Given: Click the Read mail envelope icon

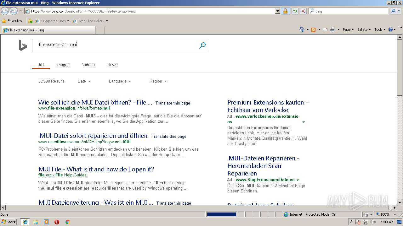Looking at the screenshot, I should 325,30.
